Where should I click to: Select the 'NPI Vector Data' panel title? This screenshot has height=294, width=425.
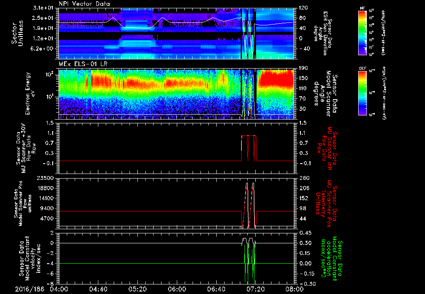pos(85,4)
